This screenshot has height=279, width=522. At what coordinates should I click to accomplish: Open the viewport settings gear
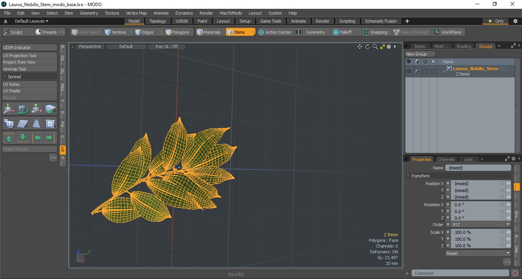pyautogui.click(x=389, y=47)
